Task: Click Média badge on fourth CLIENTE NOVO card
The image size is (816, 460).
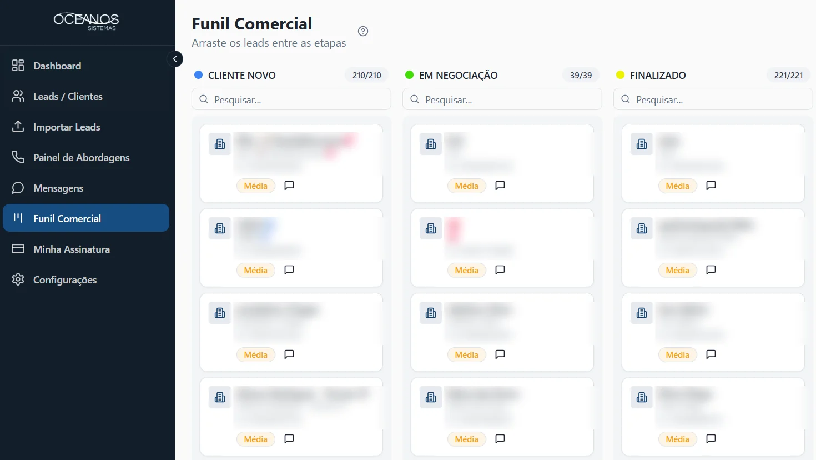Action: tap(256, 439)
